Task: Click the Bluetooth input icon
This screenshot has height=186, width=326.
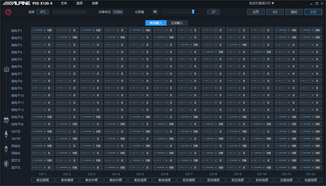Action: pyautogui.click(x=6, y=164)
